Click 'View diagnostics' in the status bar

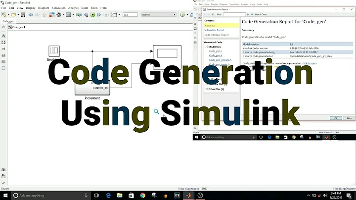click(x=188, y=189)
